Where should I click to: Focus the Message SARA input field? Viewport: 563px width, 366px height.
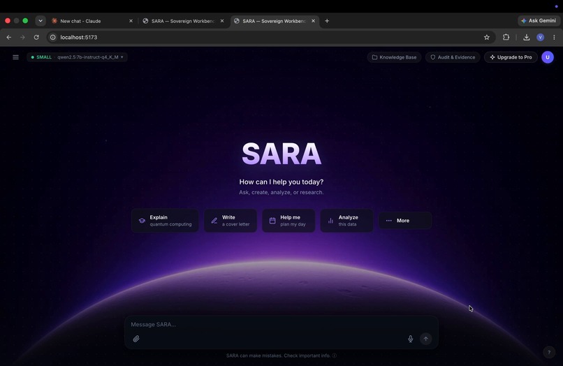[281, 324]
